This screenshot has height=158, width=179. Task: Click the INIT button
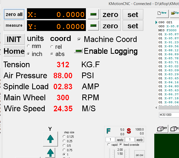click(x=14, y=39)
